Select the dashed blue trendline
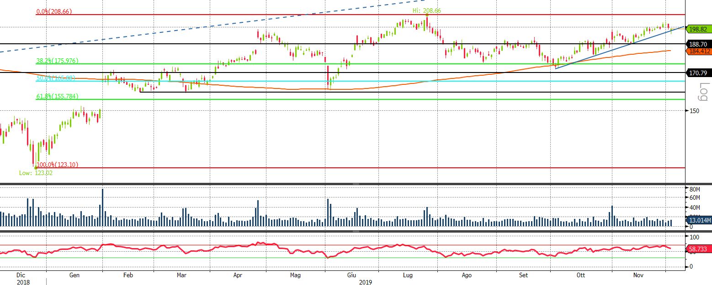Viewport: 712px width, 285px height. pyautogui.click(x=213, y=26)
